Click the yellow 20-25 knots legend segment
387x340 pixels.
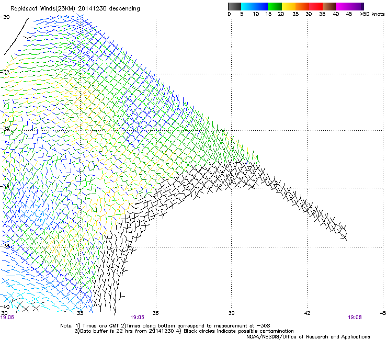(289, 6)
